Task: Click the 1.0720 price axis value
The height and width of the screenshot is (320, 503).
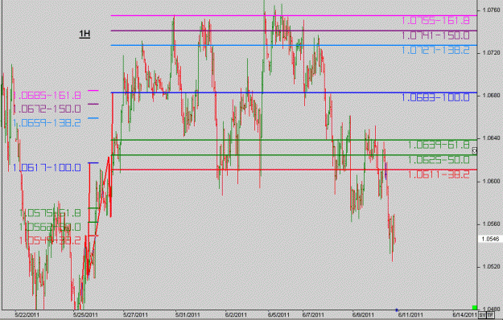Action: coord(491,53)
